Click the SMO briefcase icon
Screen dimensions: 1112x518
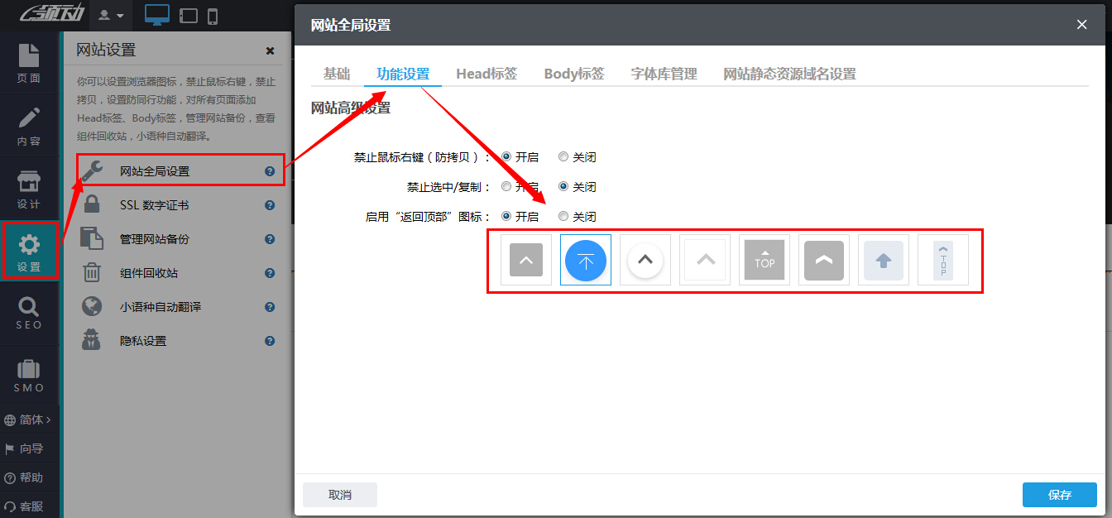(29, 372)
